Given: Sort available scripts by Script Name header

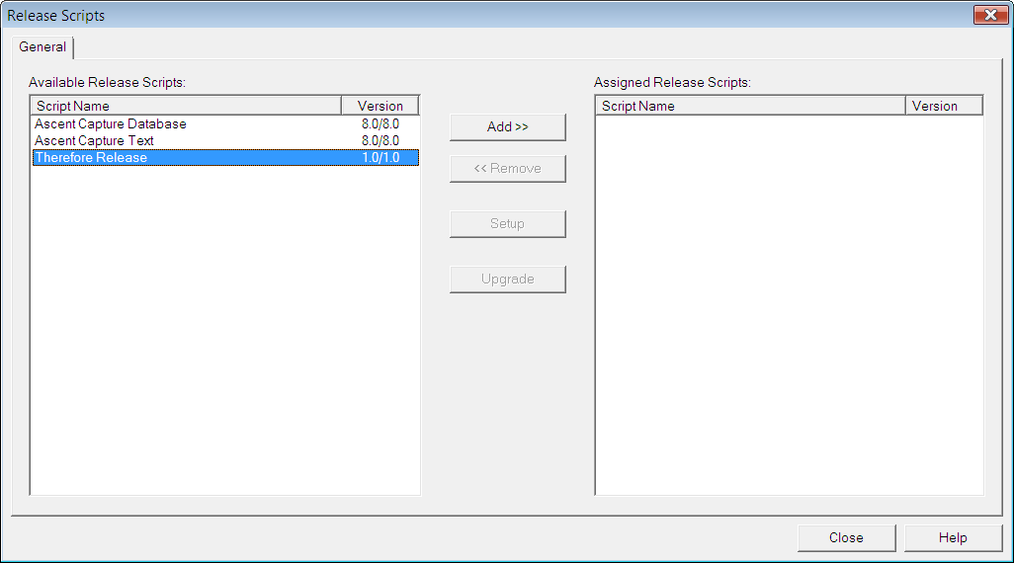Looking at the screenshot, I should point(186,106).
